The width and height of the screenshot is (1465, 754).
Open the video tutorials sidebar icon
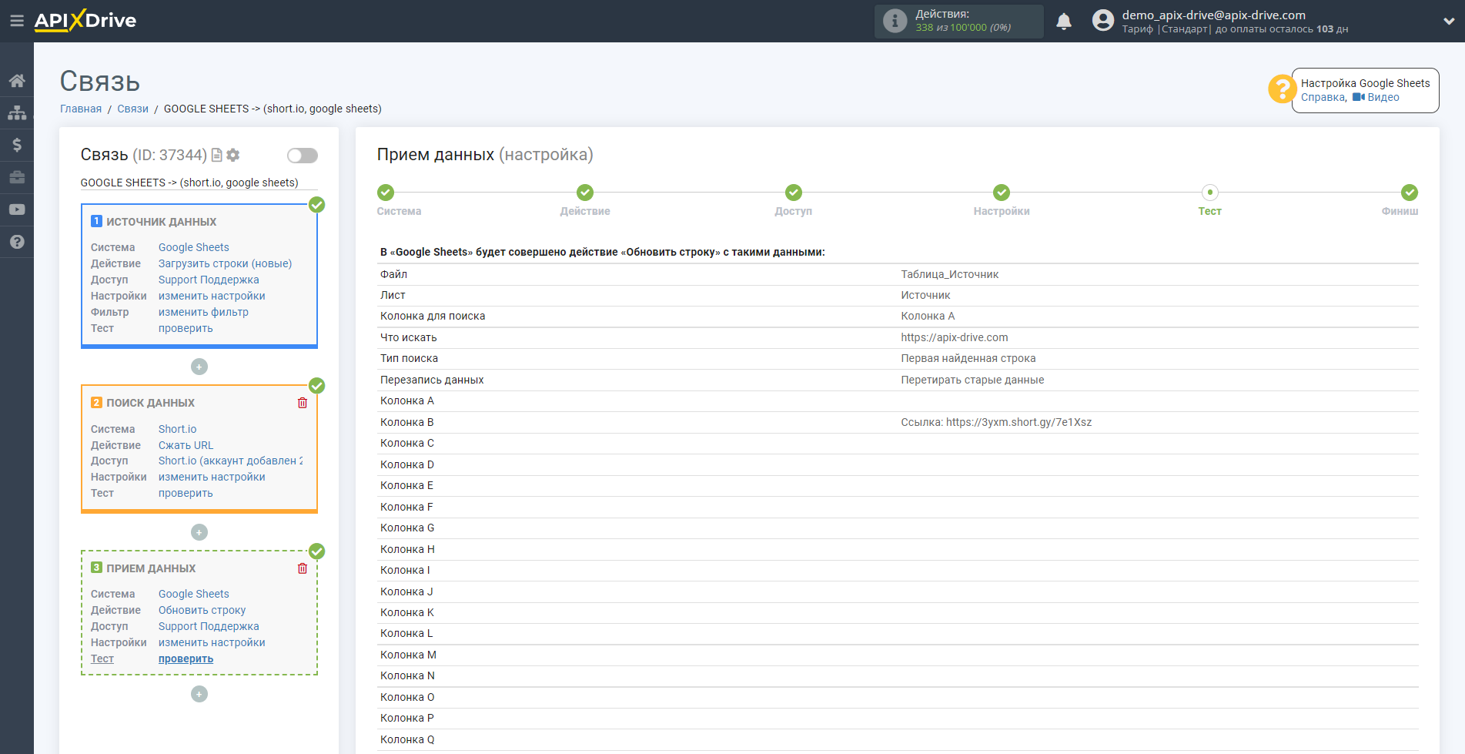coord(17,209)
